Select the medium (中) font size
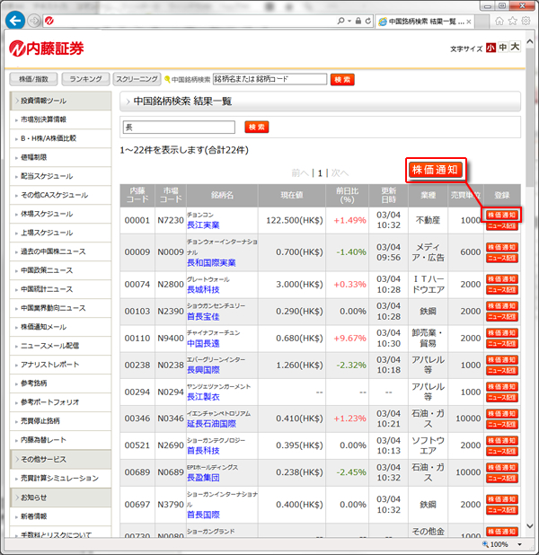539x555 pixels. (503, 48)
